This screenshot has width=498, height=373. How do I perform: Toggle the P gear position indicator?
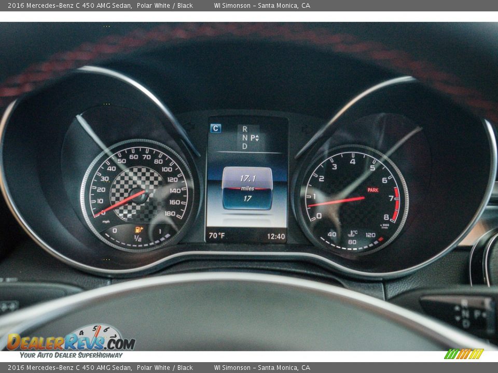tap(253, 137)
